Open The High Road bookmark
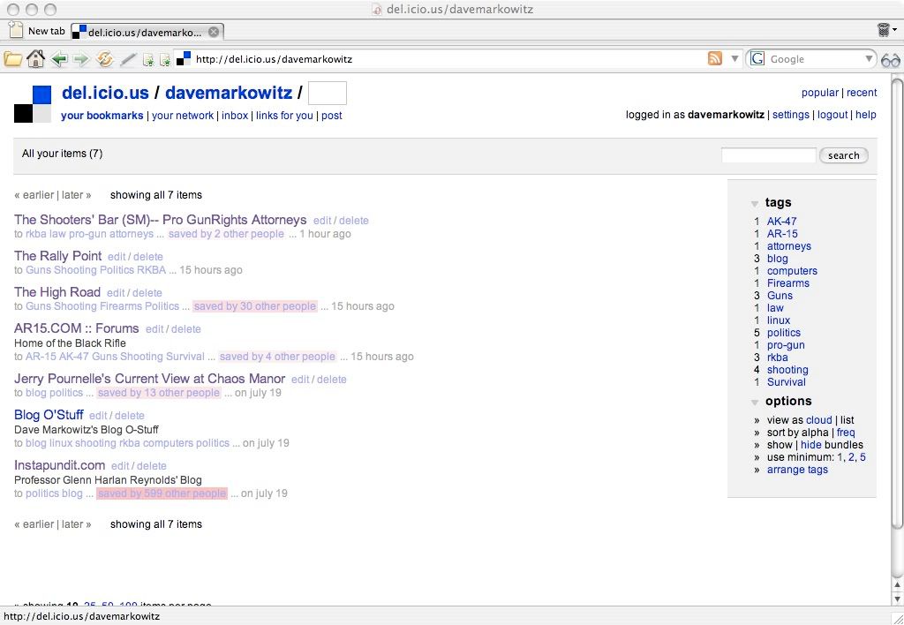 click(x=57, y=291)
